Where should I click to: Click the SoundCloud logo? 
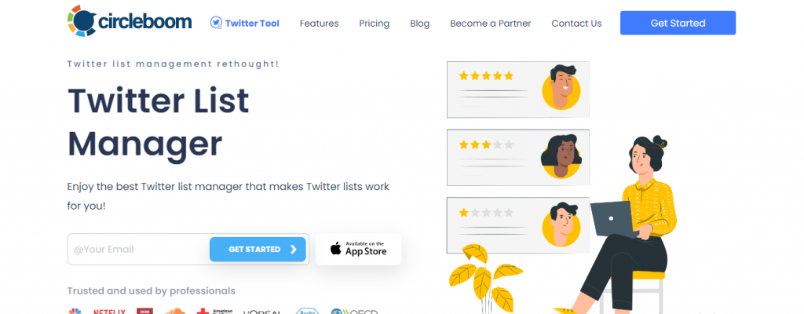[x=172, y=311]
